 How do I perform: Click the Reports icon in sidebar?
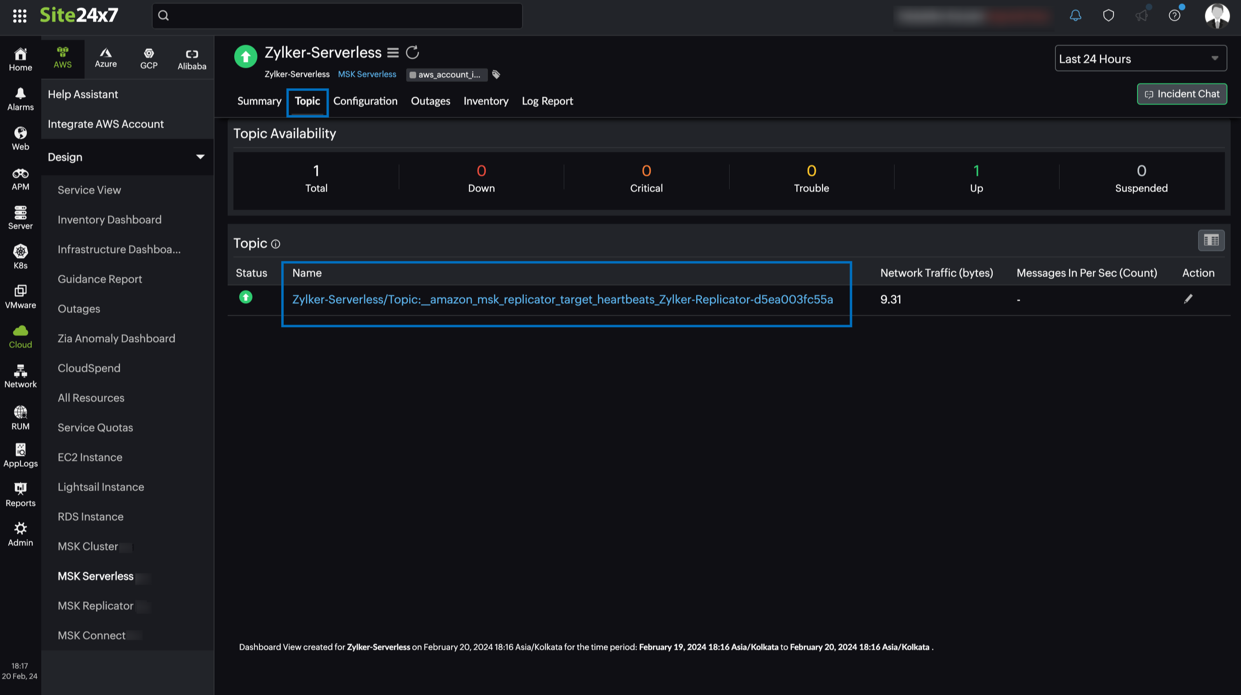click(x=20, y=494)
